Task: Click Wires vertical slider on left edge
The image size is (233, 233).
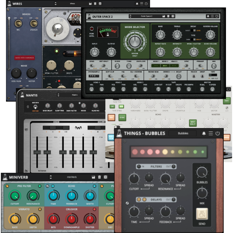Action: [9, 43]
